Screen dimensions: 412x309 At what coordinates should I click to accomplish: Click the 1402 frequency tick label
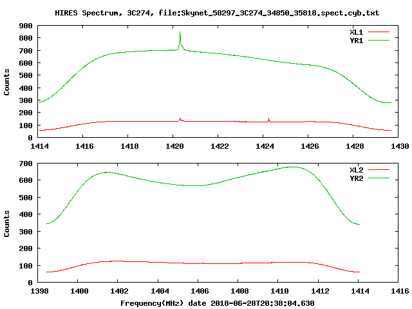(119, 291)
